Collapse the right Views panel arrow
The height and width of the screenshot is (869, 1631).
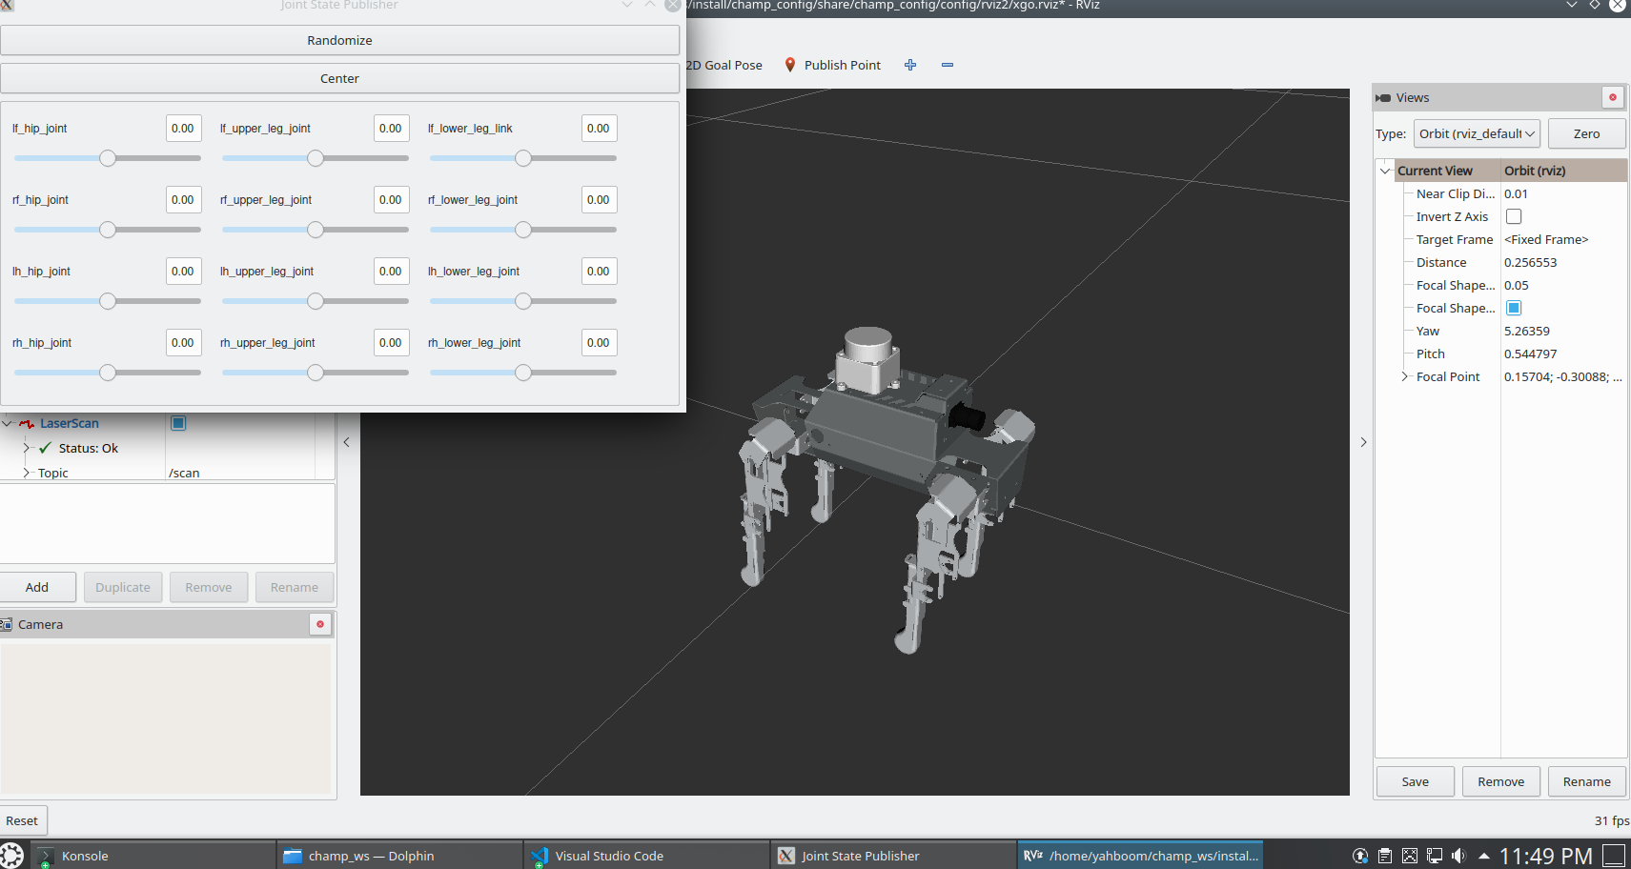pos(1363,442)
